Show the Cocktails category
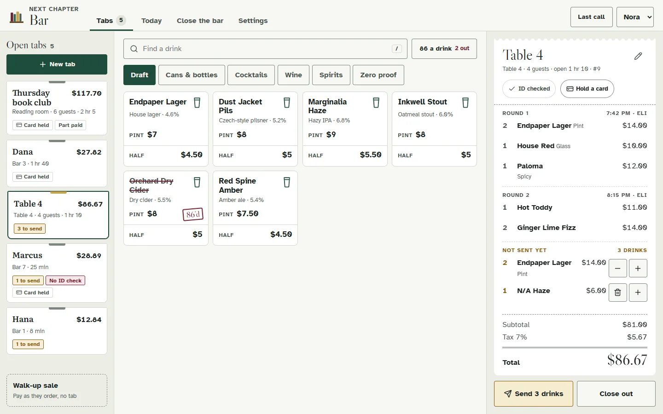The height and width of the screenshot is (414, 663). click(x=251, y=75)
